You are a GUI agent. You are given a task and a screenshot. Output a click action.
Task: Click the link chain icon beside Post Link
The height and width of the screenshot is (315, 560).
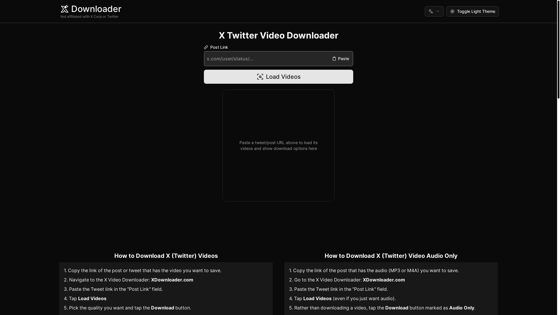pos(206,47)
